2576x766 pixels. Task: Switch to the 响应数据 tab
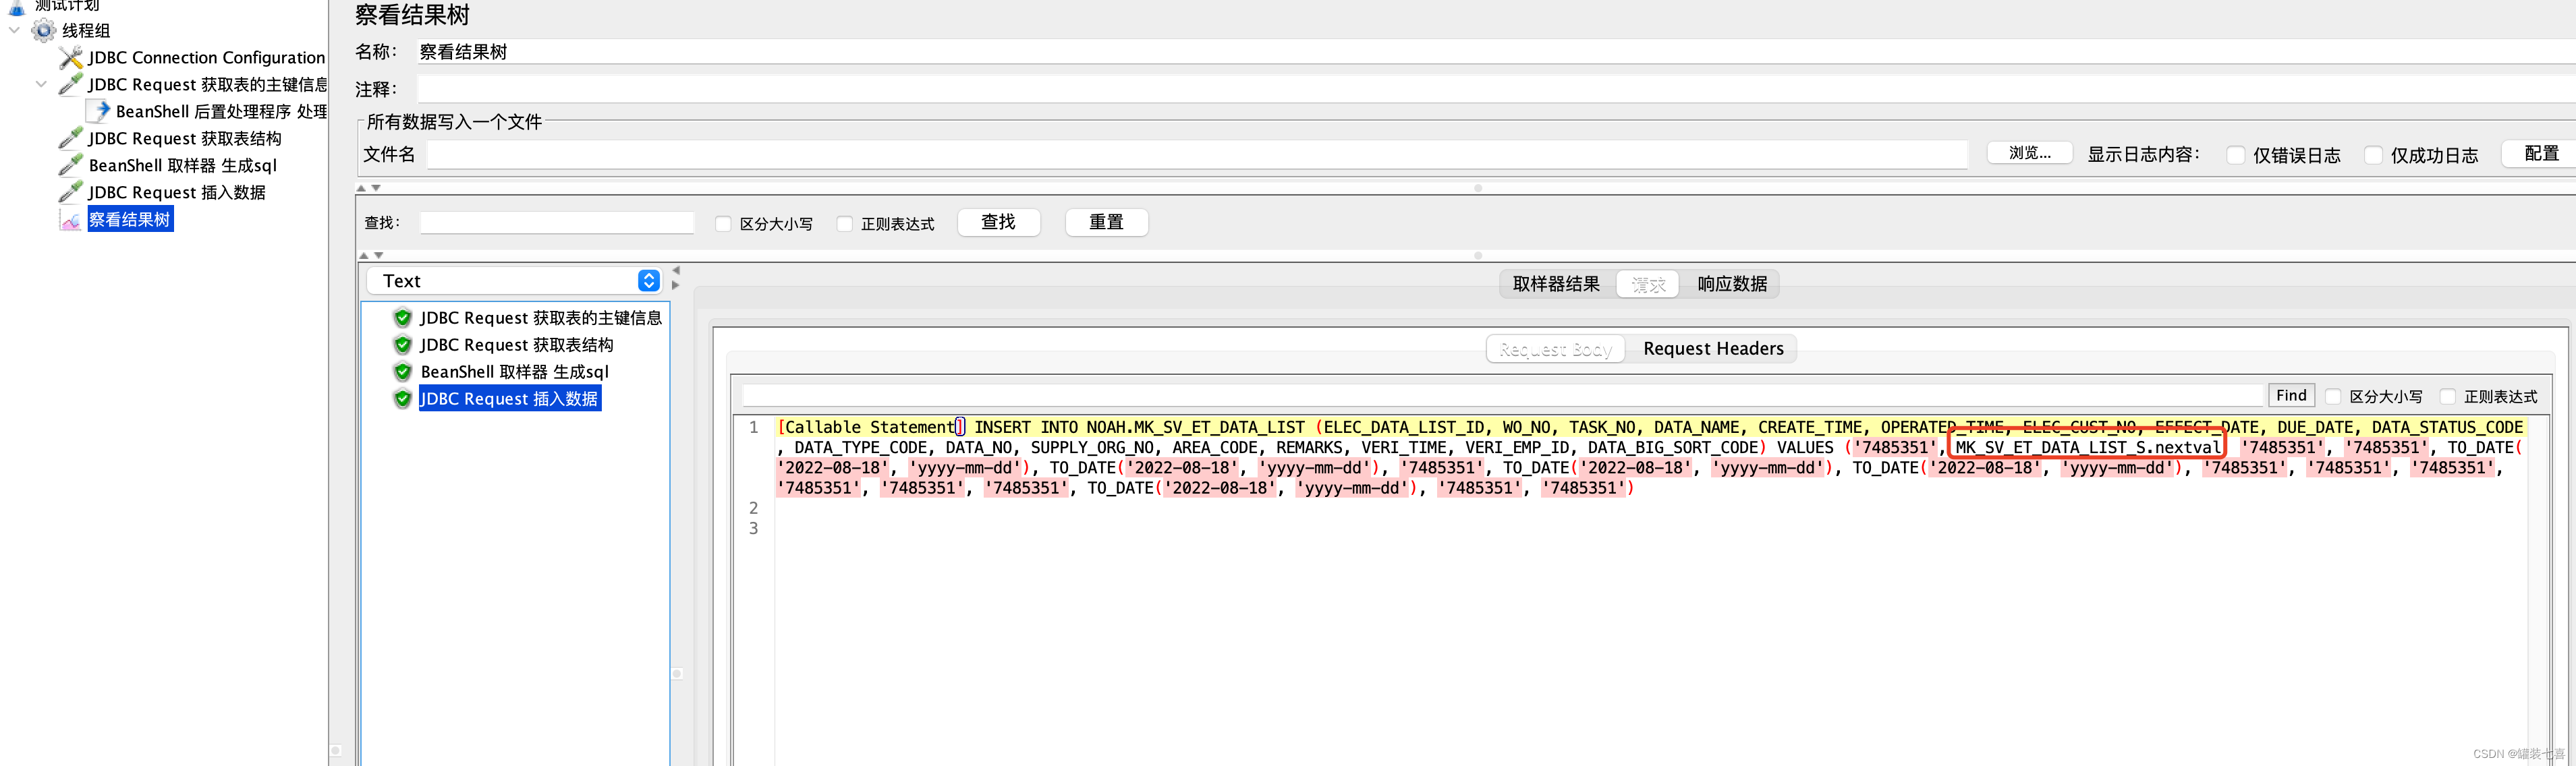pos(1732,284)
